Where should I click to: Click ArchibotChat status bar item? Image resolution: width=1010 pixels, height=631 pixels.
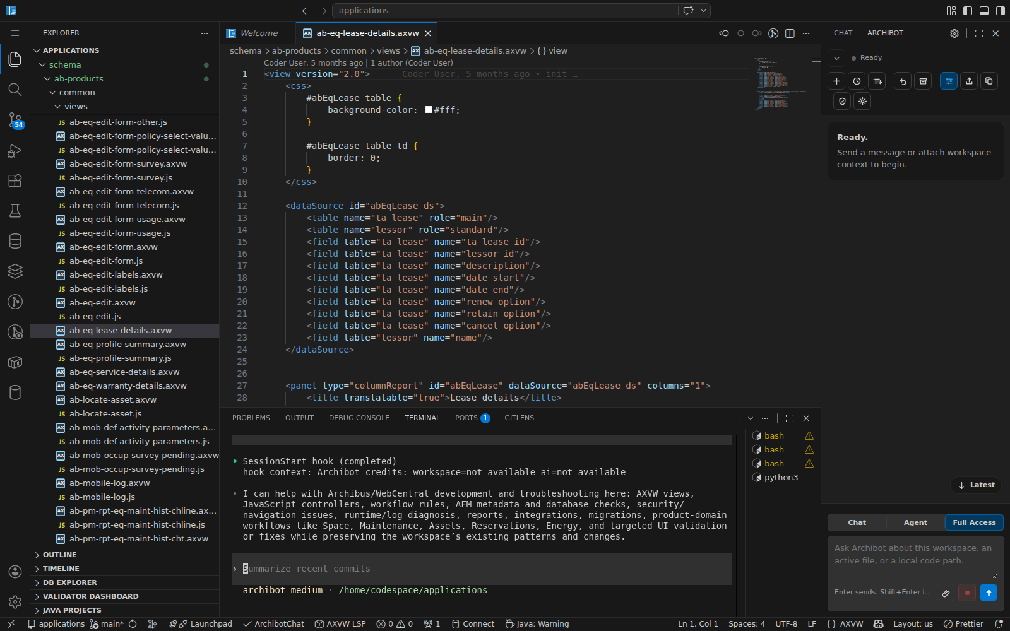click(x=273, y=624)
